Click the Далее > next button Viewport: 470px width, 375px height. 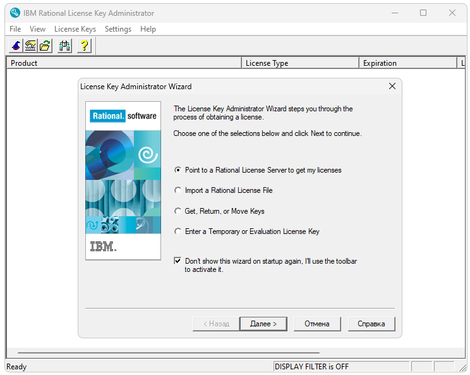(x=263, y=324)
